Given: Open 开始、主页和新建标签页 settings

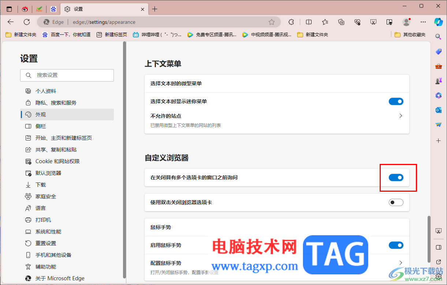Looking at the screenshot, I should [x=67, y=138].
